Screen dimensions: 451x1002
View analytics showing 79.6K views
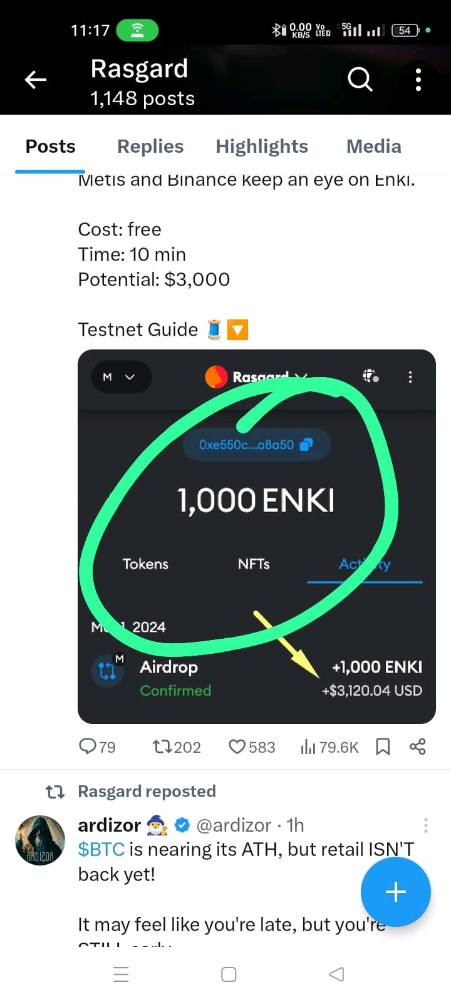pos(329,746)
